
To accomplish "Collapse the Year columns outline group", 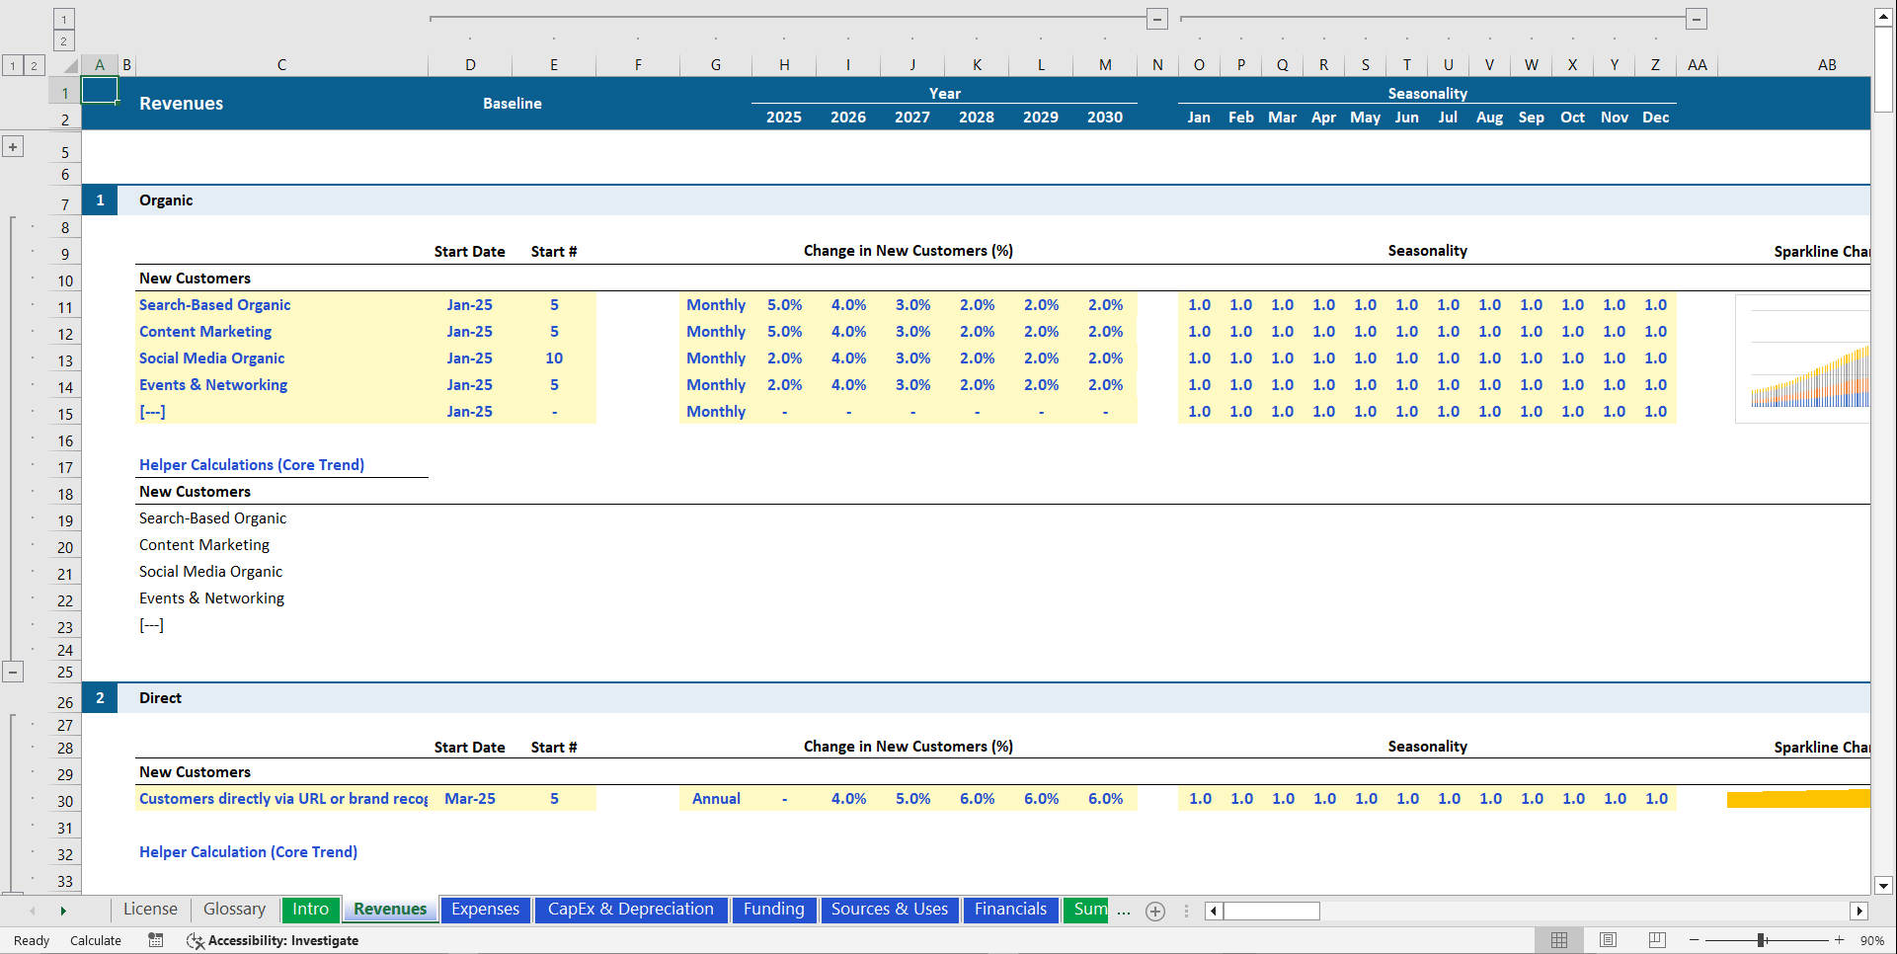I will pyautogui.click(x=1156, y=18).
